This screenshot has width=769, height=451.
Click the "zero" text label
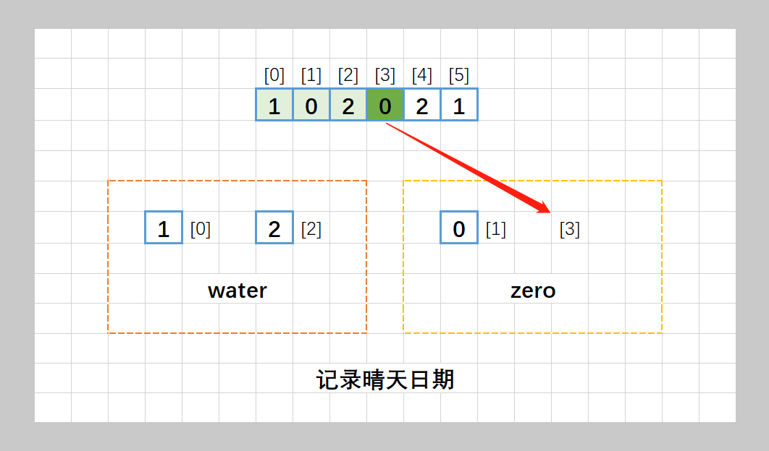[x=532, y=291]
